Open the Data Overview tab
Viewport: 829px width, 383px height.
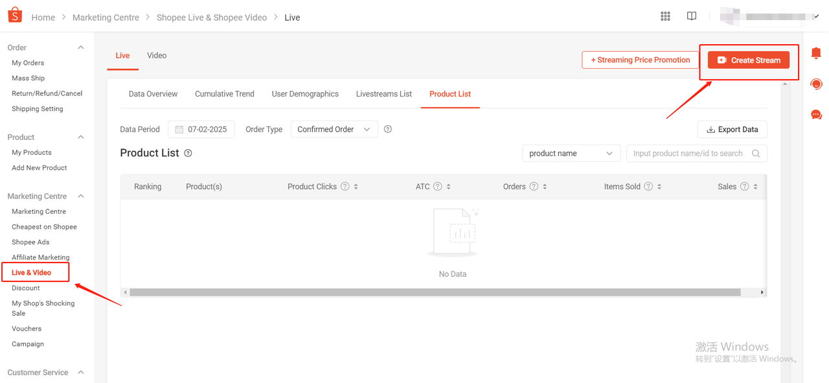click(153, 94)
